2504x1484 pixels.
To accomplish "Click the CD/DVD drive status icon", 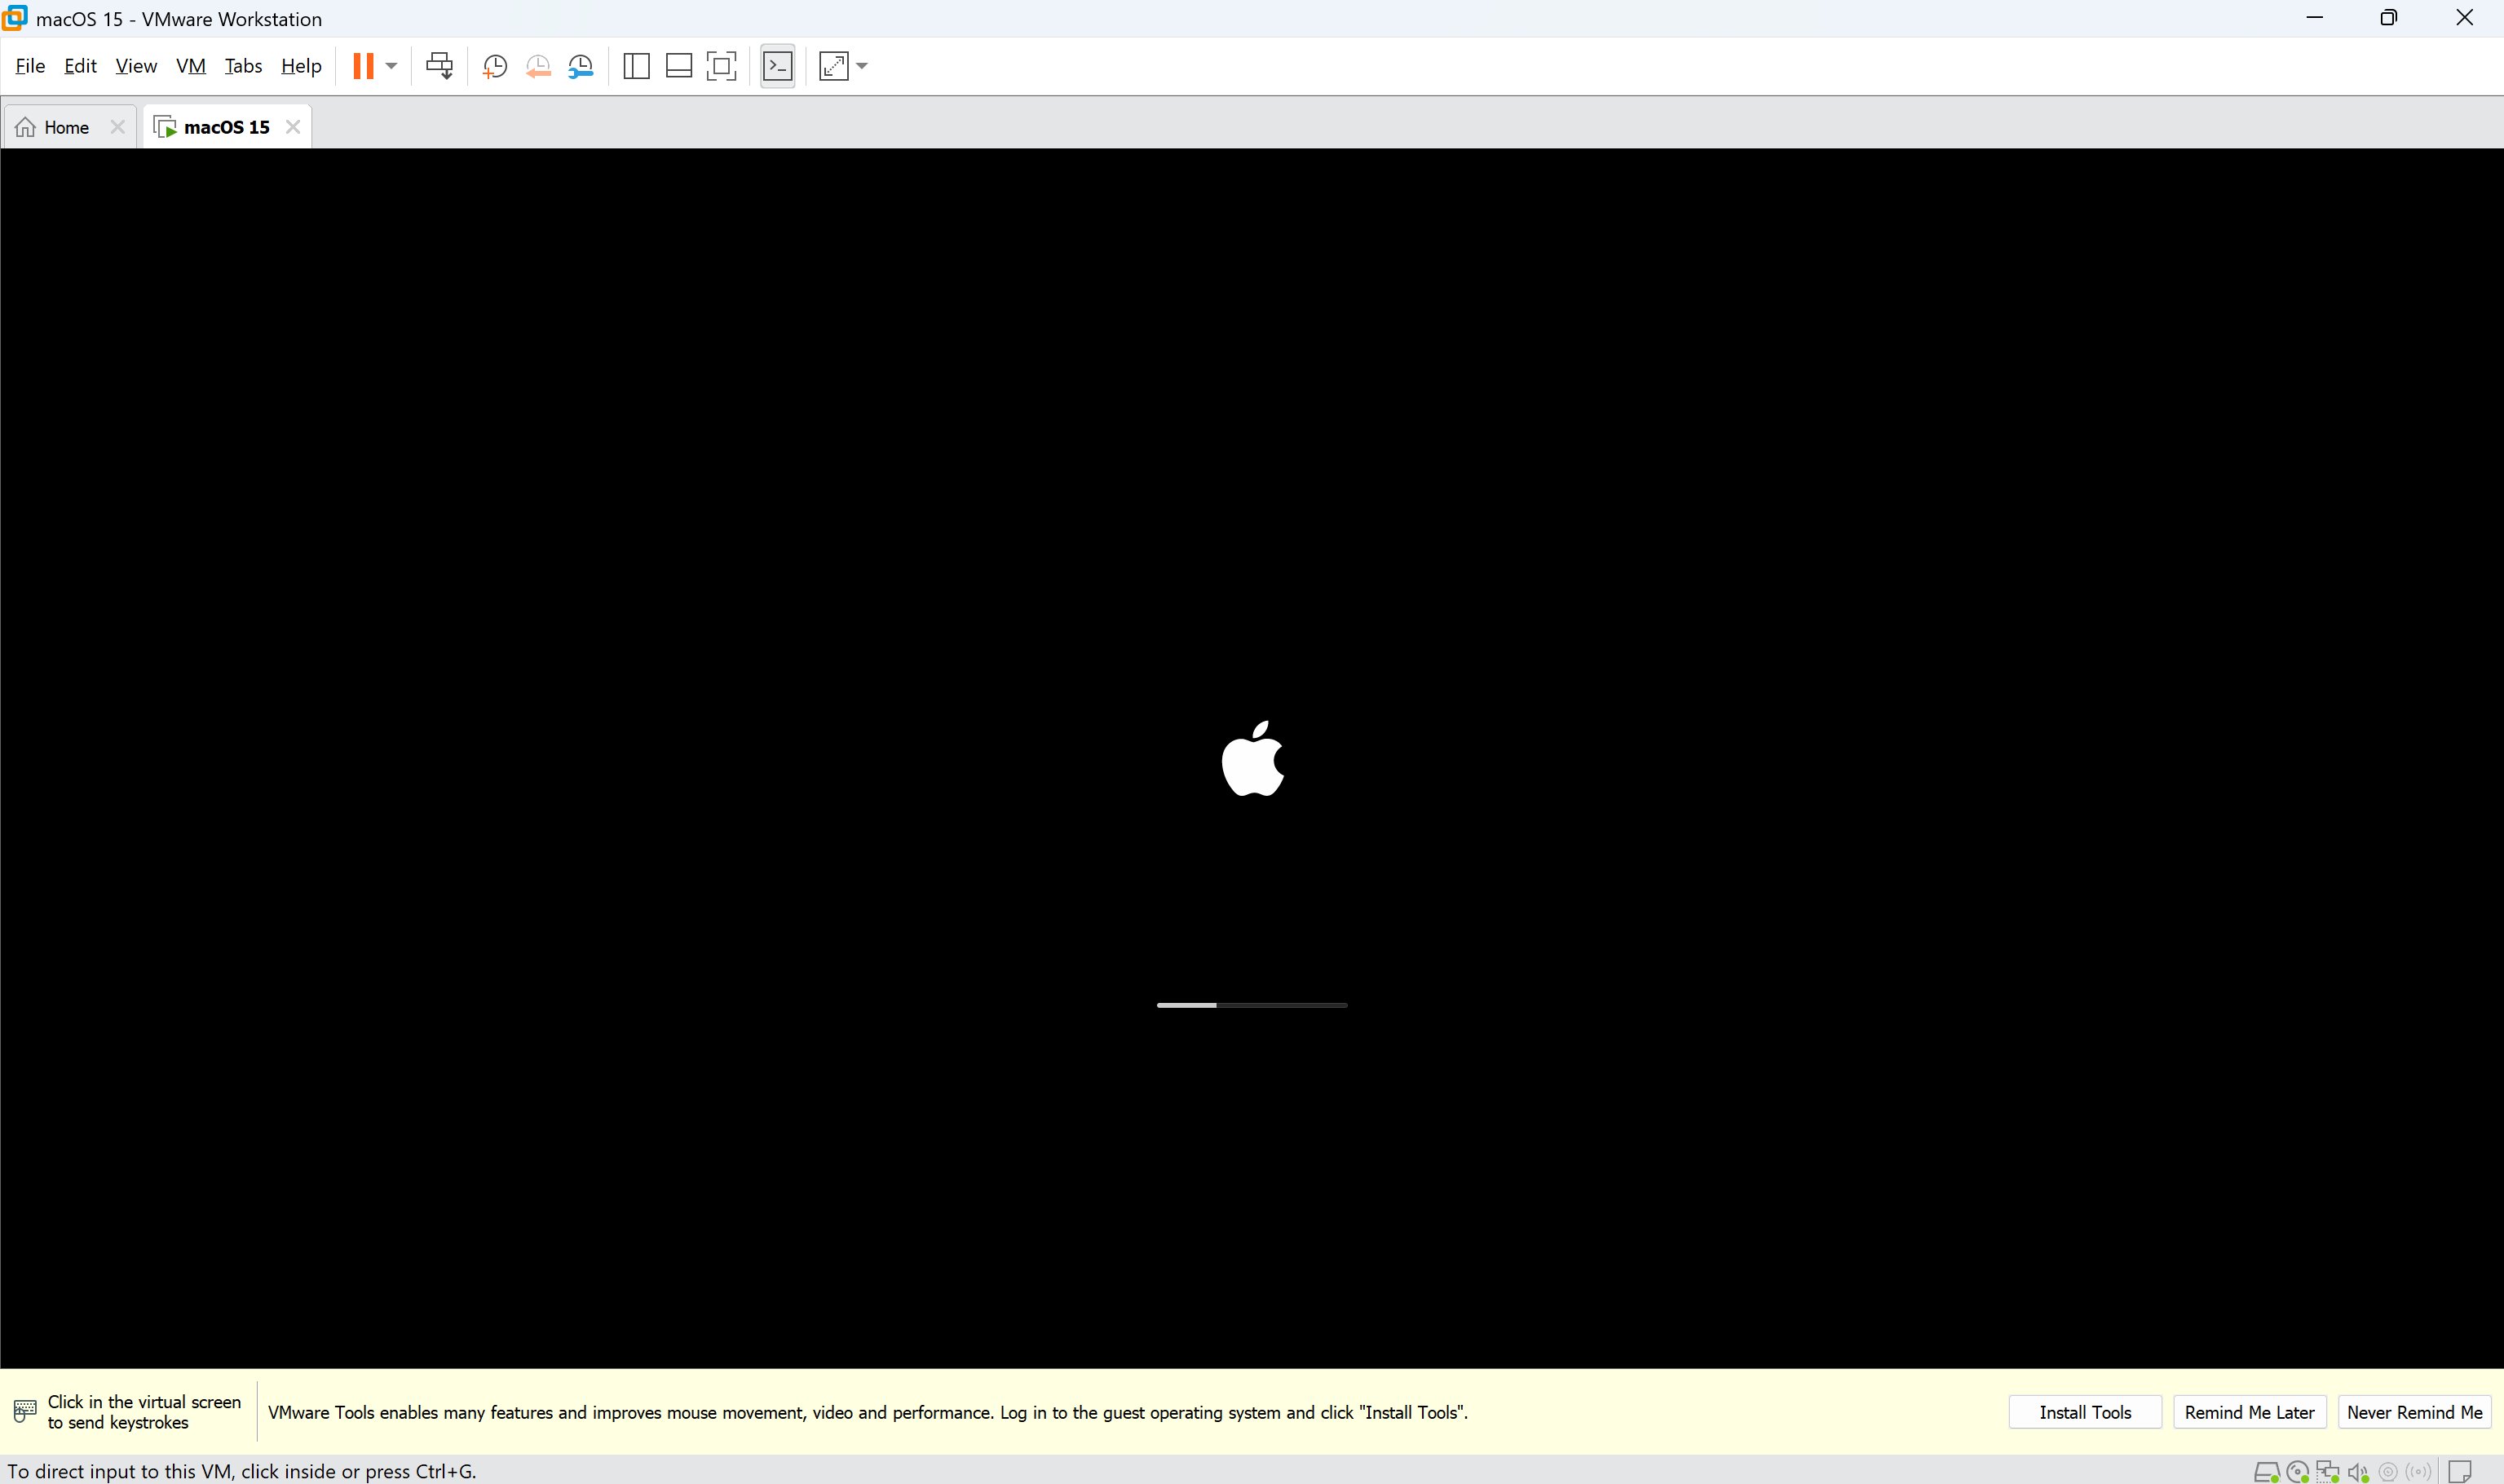I will pos(2297,1472).
